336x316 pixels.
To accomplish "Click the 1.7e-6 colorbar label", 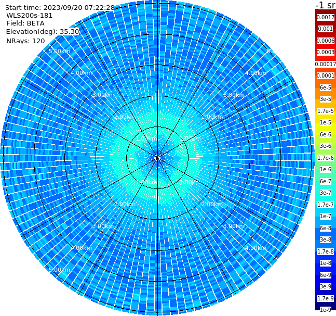I will click(x=326, y=158).
